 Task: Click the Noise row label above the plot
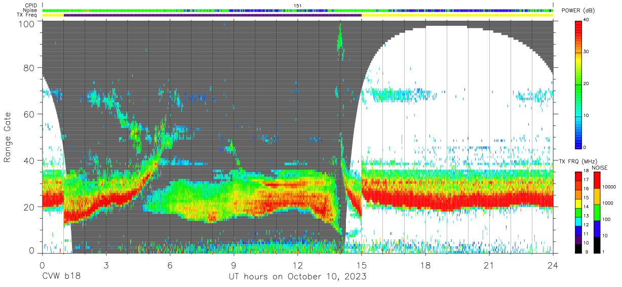(29, 10)
